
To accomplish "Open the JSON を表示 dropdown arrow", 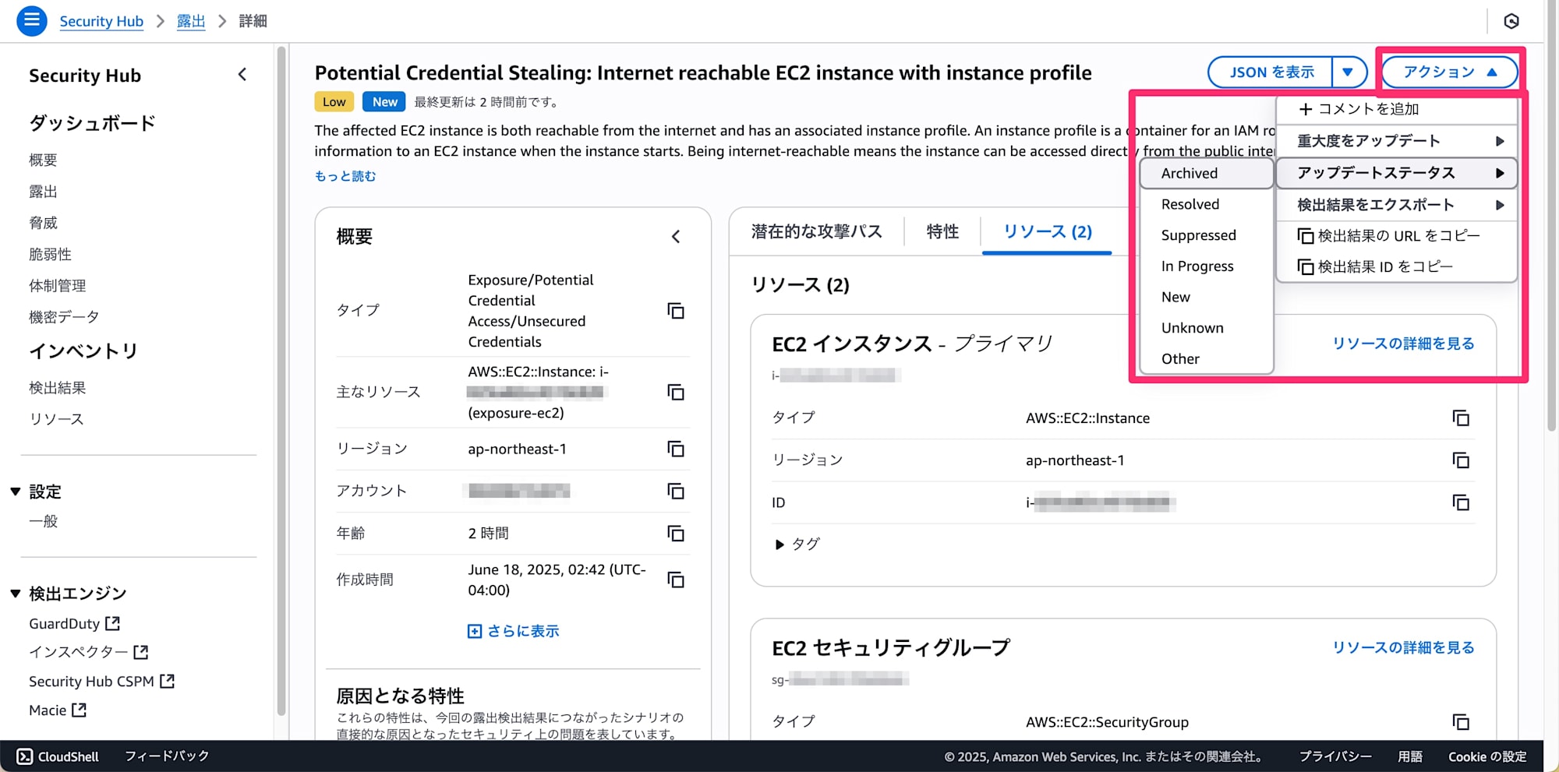I will (1349, 72).
